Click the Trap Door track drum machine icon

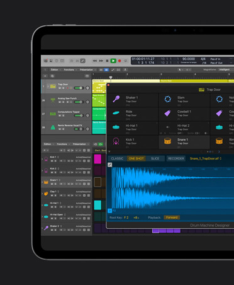(x=53, y=86)
